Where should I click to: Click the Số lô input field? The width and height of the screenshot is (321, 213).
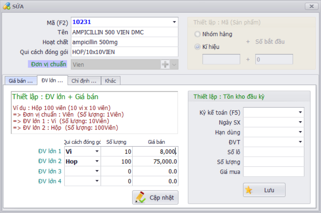(x=273, y=152)
